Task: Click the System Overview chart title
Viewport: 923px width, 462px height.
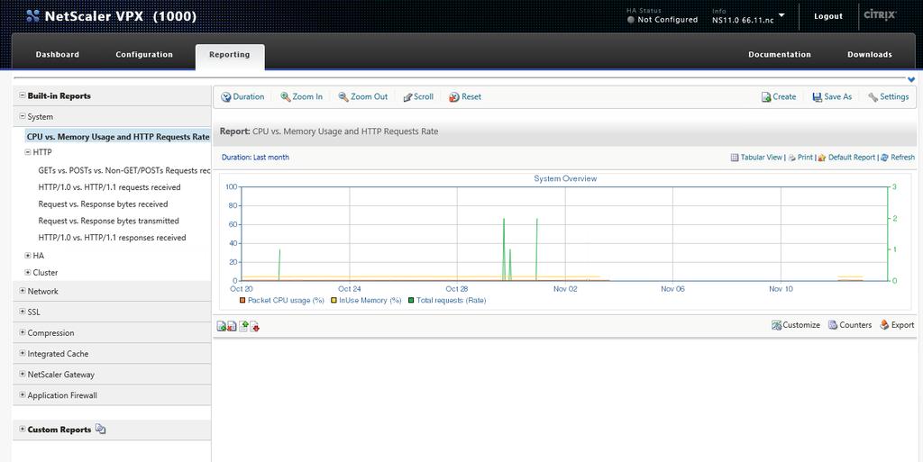Action: (x=565, y=178)
